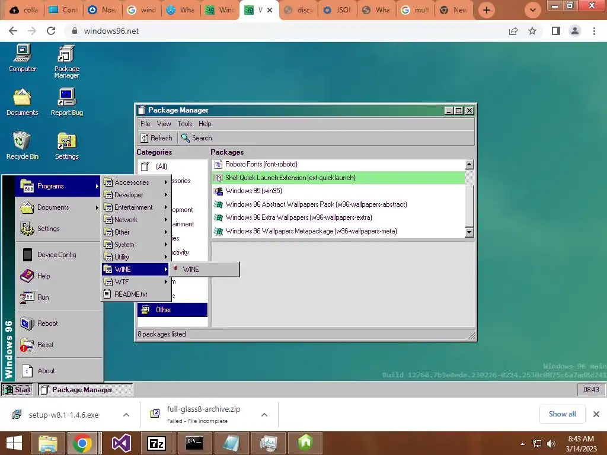The image size is (607, 455).
Task: Open the View menu in Package Manager
Action: coord(164,124)
